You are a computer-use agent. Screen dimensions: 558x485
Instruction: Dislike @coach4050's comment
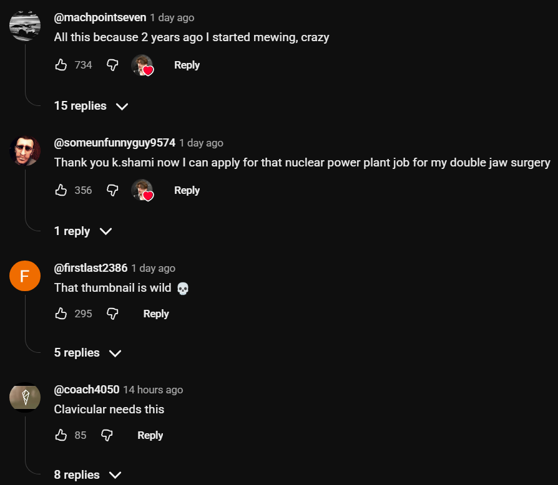click(107, 435)
